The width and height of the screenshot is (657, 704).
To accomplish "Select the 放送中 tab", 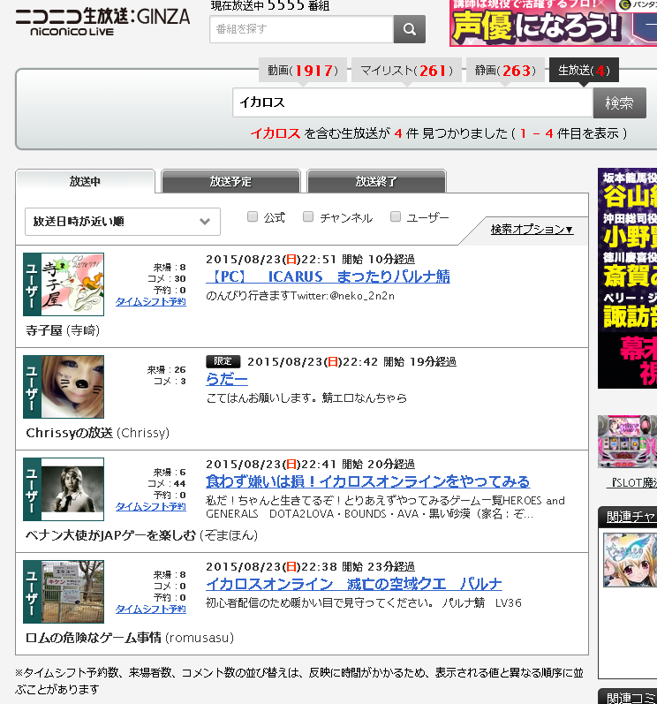I will [x=86, y=181].
